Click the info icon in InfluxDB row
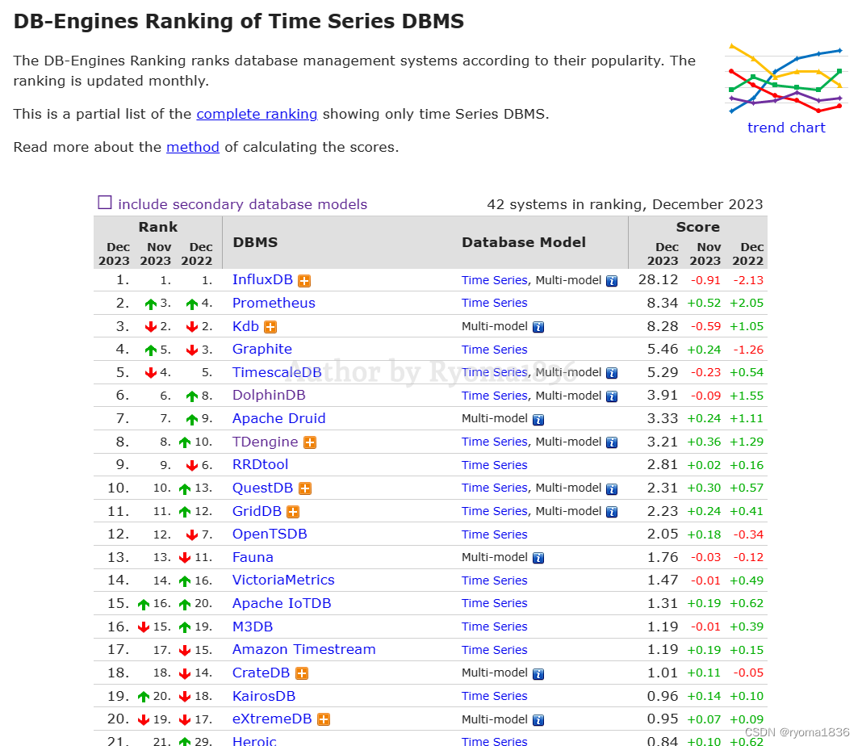Viewport: 862px width, 746px height. pos(612,281)
